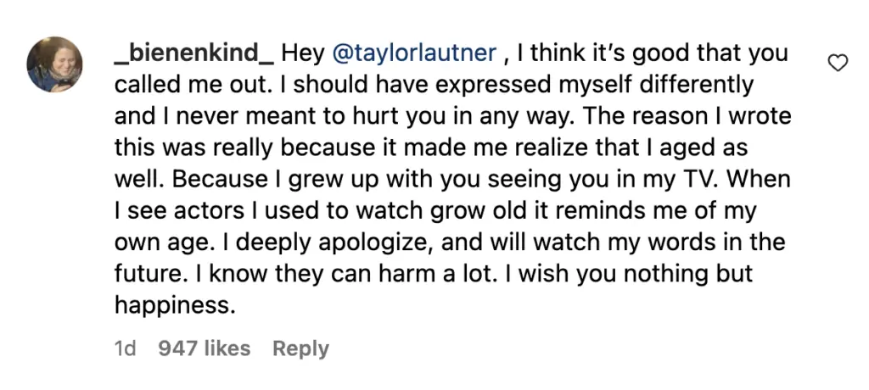This screenshot has width=869, height=390.
Task: Click the word "differently" in the comment
Action: click(679, 85)
